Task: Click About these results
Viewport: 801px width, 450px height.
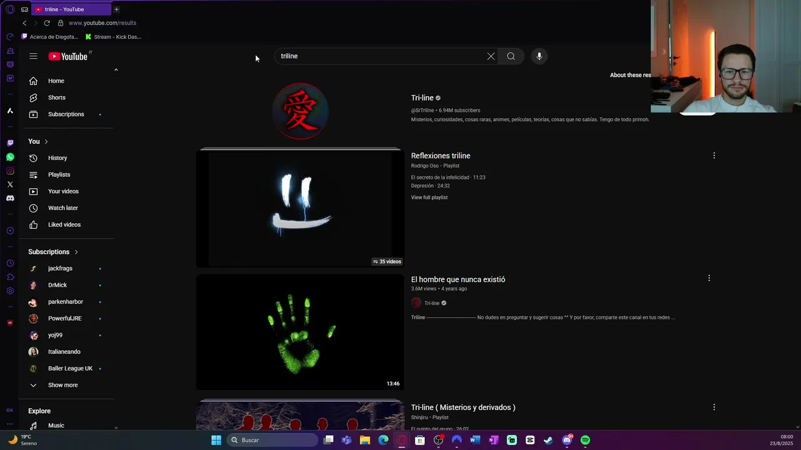Action: [x=630, y=75]
